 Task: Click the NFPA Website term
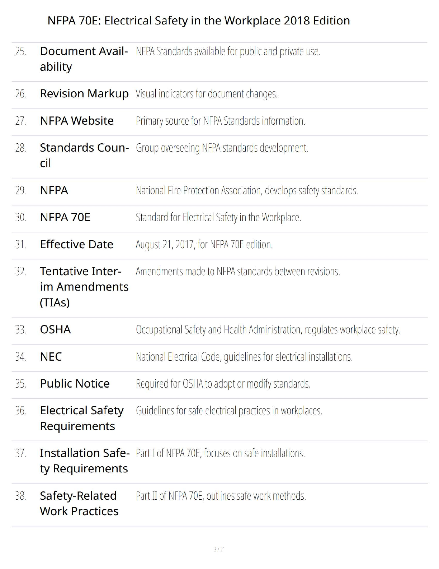click(77, 121)
